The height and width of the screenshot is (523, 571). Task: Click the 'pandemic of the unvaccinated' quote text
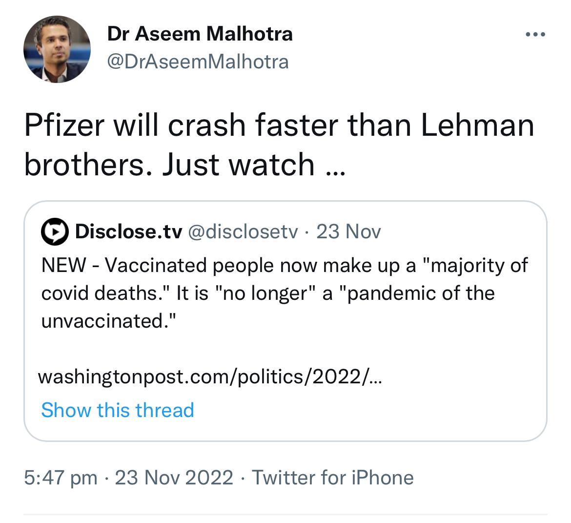[x=268, y=307]
